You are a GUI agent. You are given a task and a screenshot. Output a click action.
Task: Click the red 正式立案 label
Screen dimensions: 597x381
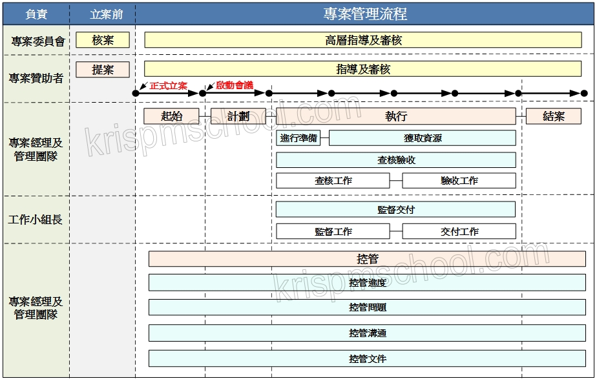[168, 85]
